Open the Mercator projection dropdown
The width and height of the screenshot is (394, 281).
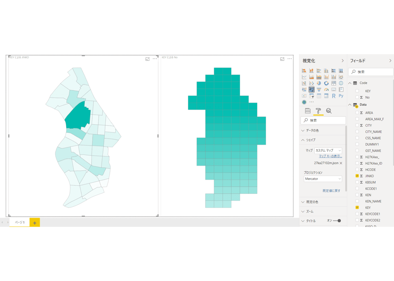pyautogui.click(x=323, y=179)
